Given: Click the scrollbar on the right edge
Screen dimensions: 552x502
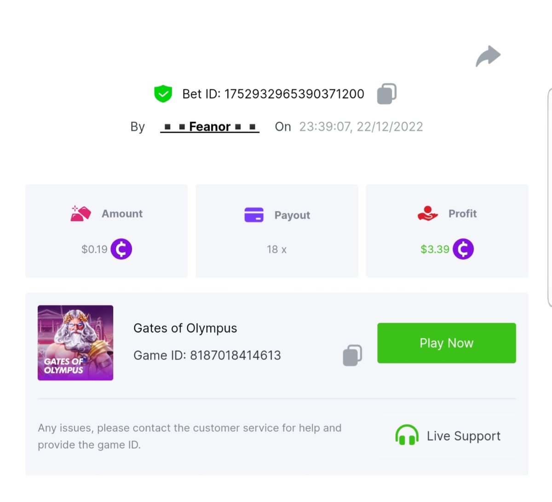Looking at the screenshot, I should click(x=550, y=198).
